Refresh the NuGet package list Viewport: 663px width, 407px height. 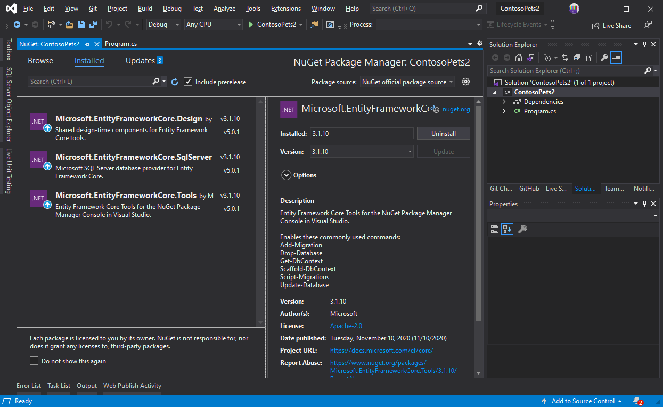coord(175,82)
